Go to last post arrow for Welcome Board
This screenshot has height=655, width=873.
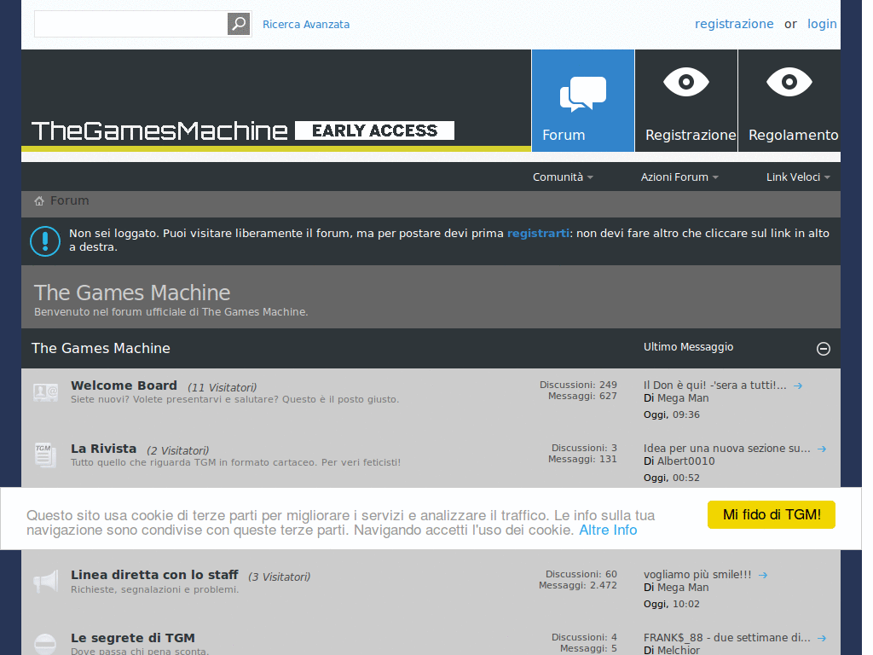pos(798,385)
